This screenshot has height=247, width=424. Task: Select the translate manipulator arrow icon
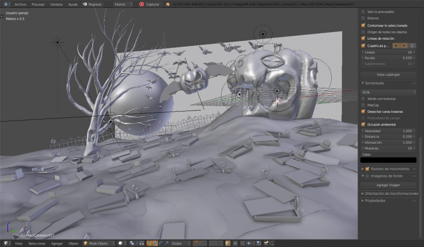(155, 243)
